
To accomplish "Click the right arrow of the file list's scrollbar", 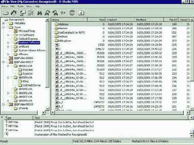I will pyautogui.click(x=188, y=112).
